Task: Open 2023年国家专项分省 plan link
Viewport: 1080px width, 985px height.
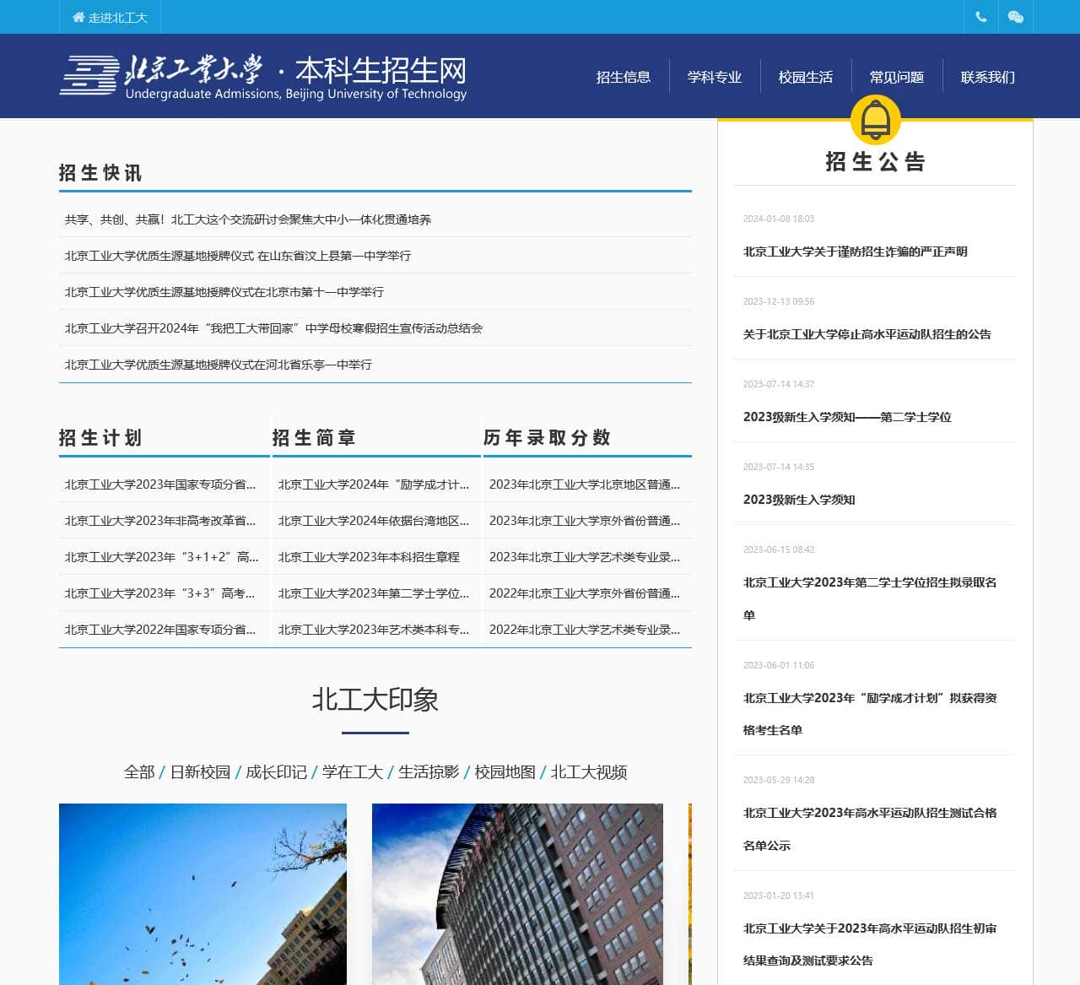Action: coord(160,484)
